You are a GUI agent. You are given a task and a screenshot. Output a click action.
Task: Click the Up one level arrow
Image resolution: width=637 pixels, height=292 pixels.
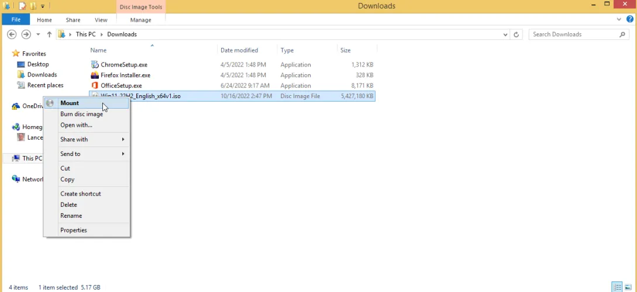coord(49,34)
